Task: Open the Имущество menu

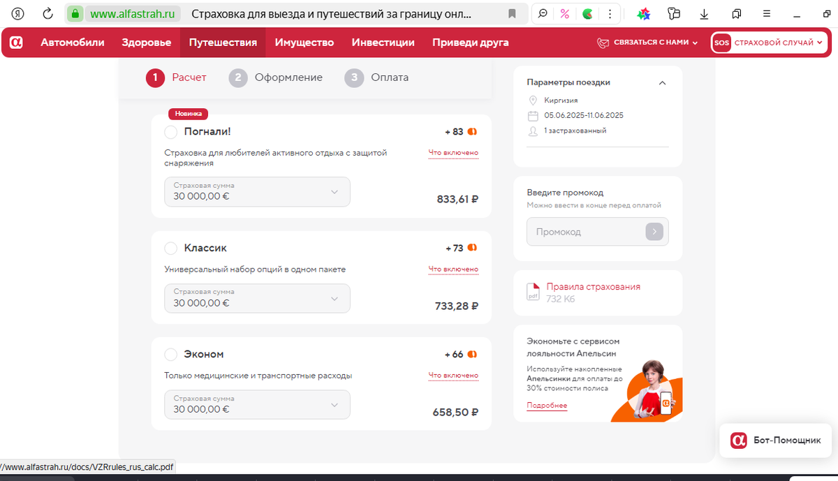Action: pyautogui.click(x=304, y=43)
